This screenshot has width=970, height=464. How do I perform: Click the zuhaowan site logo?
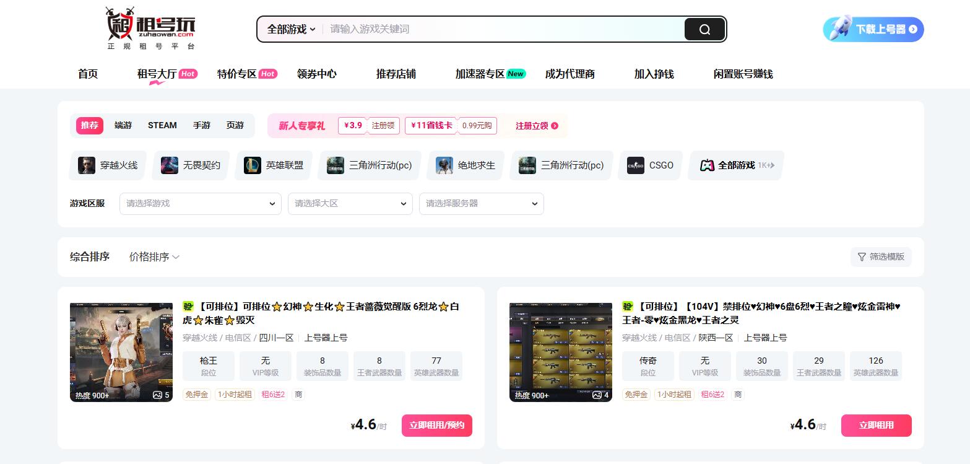point(151,28)
